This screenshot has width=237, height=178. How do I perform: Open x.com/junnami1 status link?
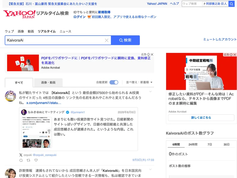click(44, 103)
